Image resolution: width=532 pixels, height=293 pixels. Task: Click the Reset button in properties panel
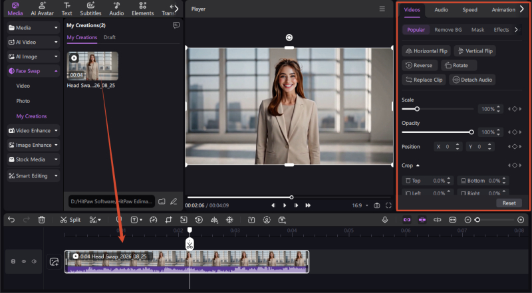coord(509,203)
